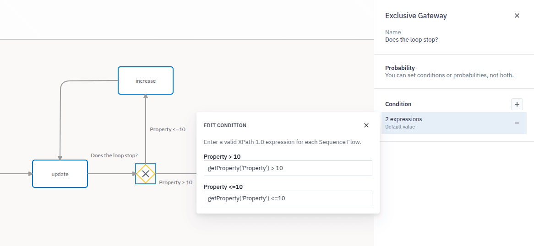The image size is (534, 246).
Task: Click the Property > 10 flow label on canvas
Action: (x=176, y=182)
